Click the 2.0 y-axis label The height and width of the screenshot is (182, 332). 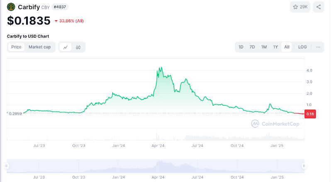click(309, 93)
